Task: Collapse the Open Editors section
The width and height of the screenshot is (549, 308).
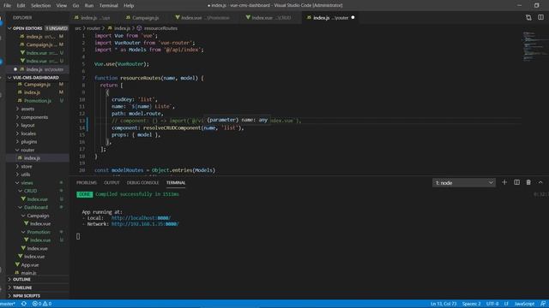Action: coord(39,28)
